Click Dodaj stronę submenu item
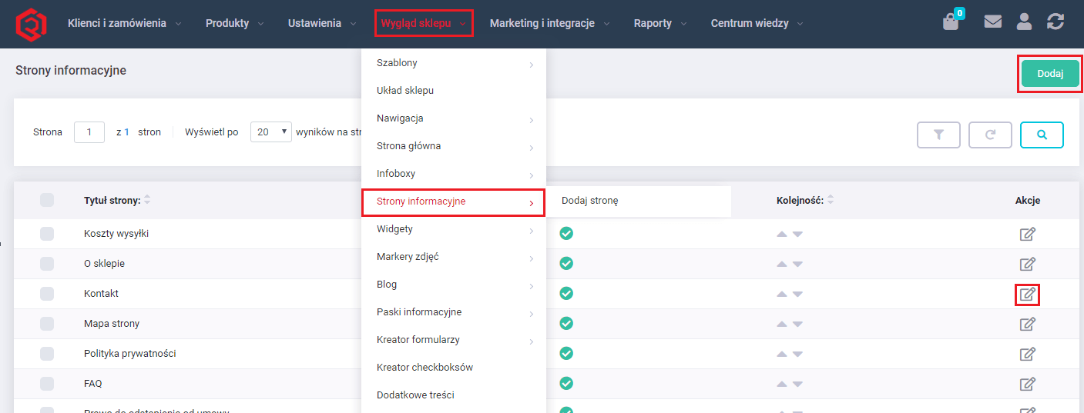 click(639, 201)
